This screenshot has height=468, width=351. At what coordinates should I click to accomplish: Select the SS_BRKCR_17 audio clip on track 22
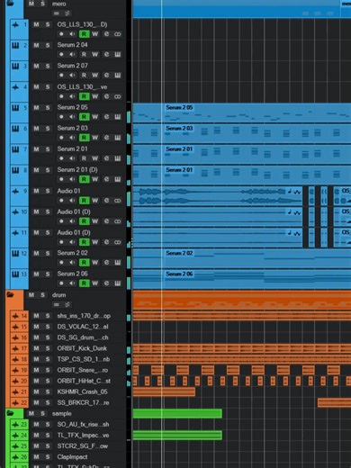[x=334, y=402]
